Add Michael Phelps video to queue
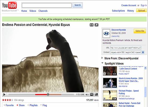This screenshot has width=148, height=107. pos(104,98)
